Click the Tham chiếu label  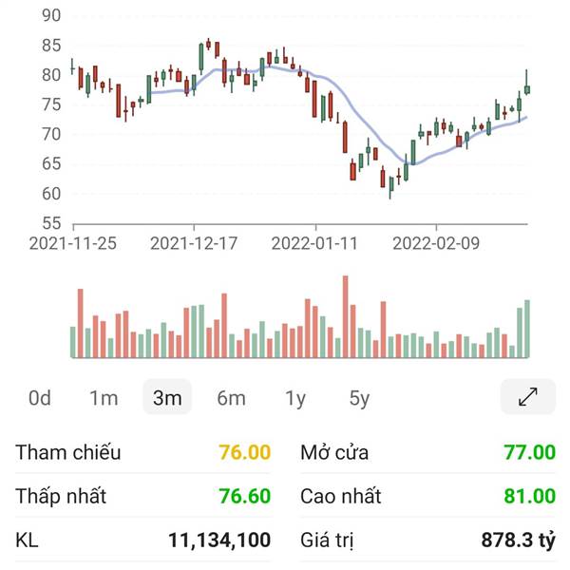[68, 452]
